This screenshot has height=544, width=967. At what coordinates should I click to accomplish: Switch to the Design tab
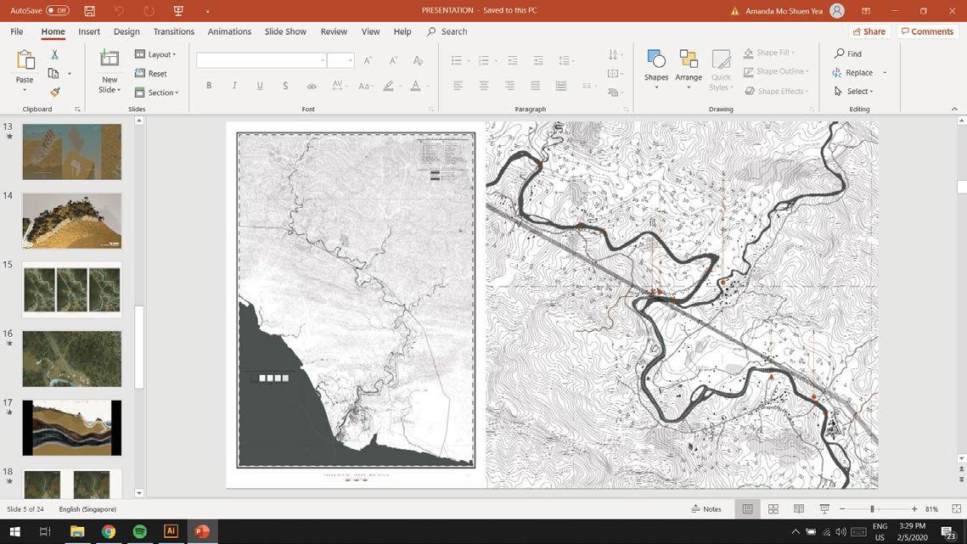click(x=126, y=31)
